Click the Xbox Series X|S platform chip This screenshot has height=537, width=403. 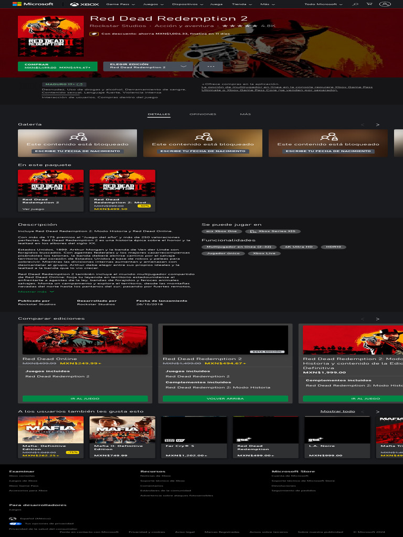coord(273,231)
